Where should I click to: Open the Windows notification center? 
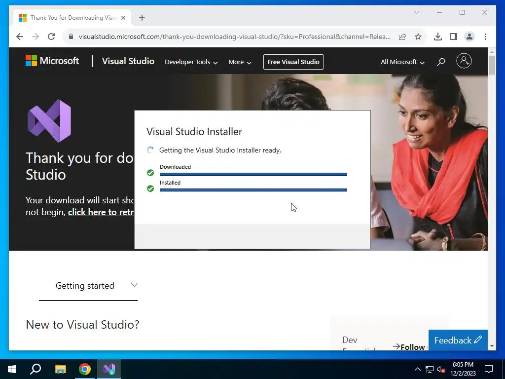point(489,369)
